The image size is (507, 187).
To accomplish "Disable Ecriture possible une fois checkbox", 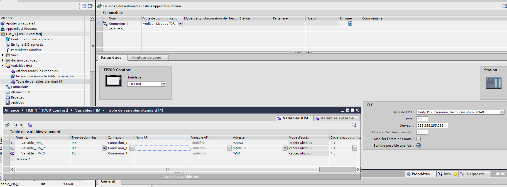I will (x=418, y=146).
